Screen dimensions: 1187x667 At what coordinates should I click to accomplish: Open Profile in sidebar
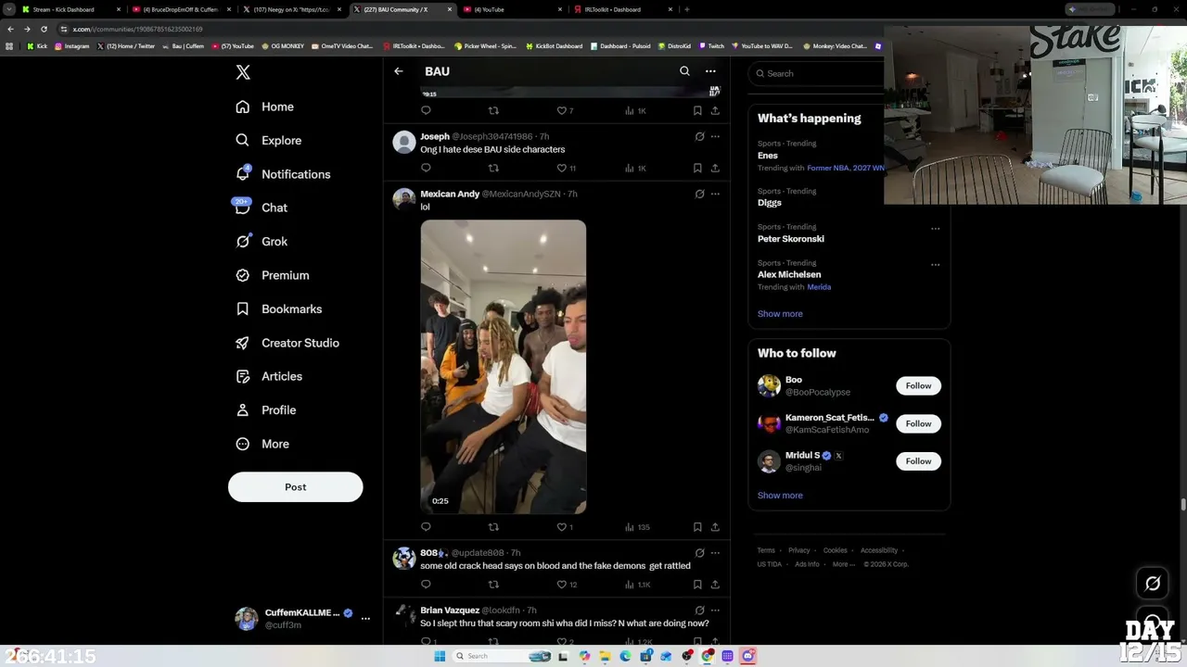(266, 409)
